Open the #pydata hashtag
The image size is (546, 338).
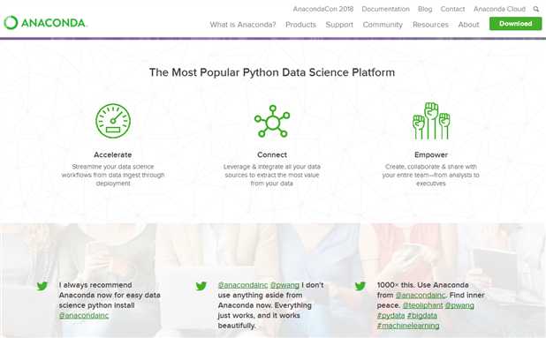pos(391,315)
